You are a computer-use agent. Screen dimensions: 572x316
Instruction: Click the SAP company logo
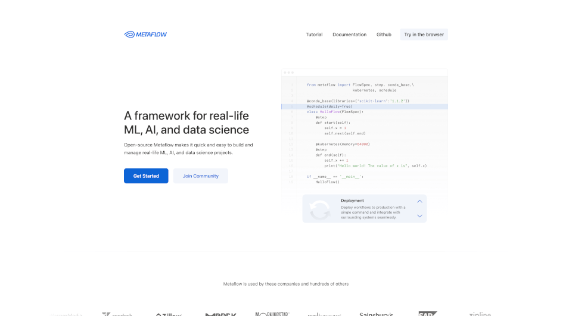pyautogui.click(x=428, y=314)
